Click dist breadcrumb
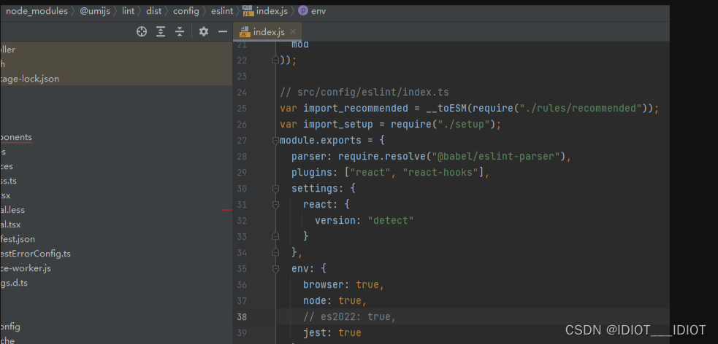718x344 pixels. [x=154, y=11]
